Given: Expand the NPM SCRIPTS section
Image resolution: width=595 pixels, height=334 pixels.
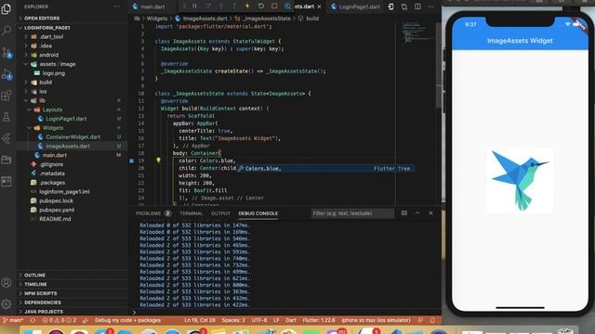Looking at the screenshot, I should (x=40, y=293).
